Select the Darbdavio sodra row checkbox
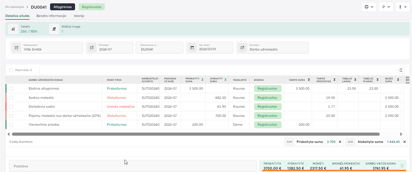This screenshot has width=412, height=172. (11, 107)
